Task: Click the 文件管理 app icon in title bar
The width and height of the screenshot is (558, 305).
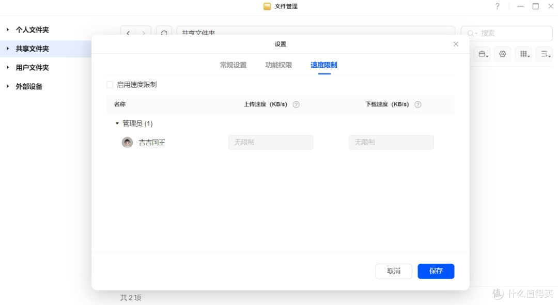Action: click(x=267, y=6)
